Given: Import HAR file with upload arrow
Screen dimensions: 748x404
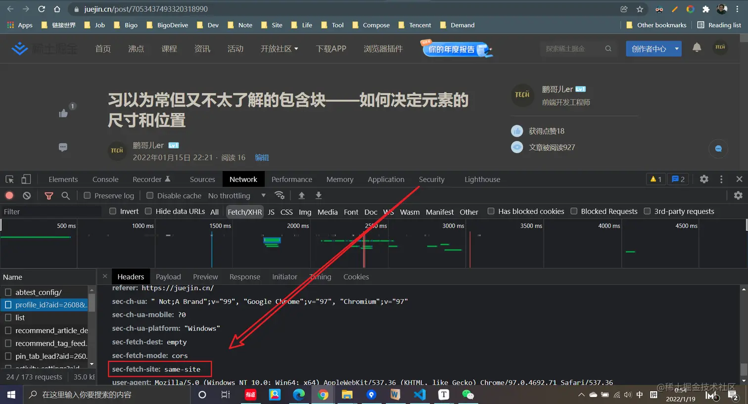Looking at the screenshot, I should (x=301, y=195).
